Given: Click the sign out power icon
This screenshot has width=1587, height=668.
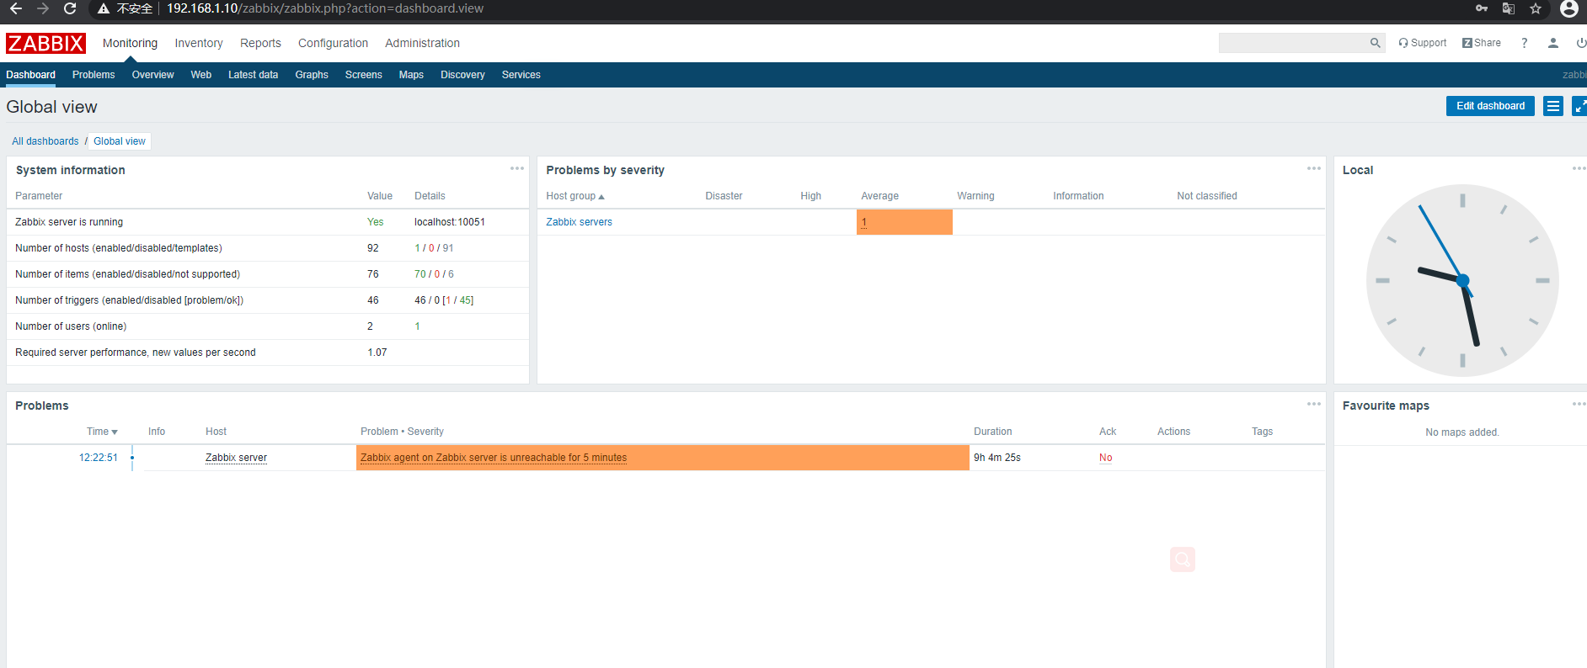Looking at the screenshot, I should pos(1581,43).
